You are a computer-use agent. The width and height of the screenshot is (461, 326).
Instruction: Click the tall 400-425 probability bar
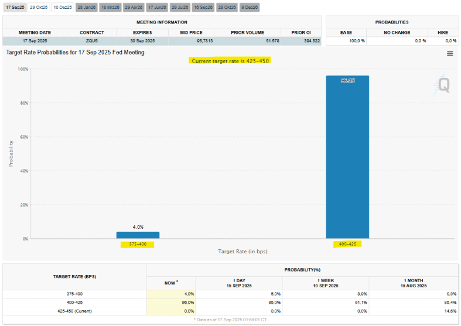(x=347, y=158)
